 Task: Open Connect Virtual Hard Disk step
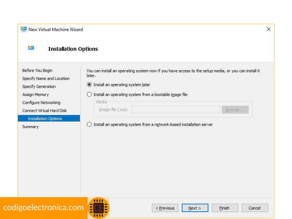45,111
